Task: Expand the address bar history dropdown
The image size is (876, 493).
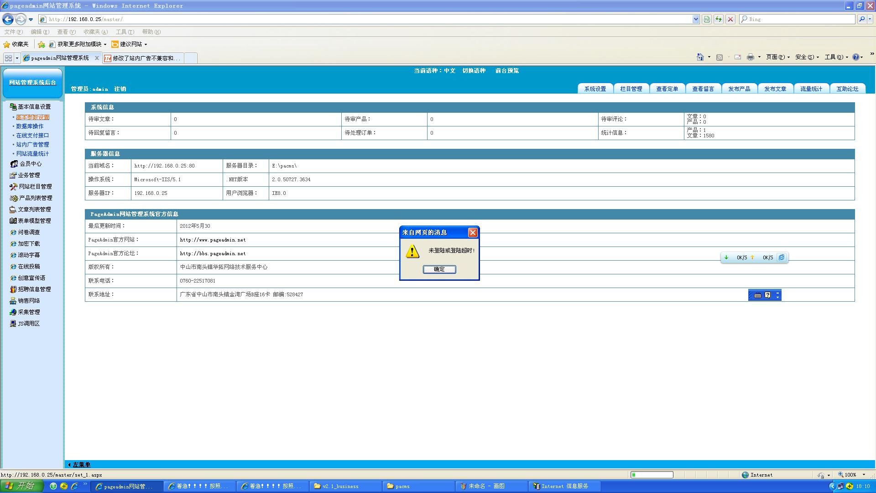Action: (x=696, y=19)
